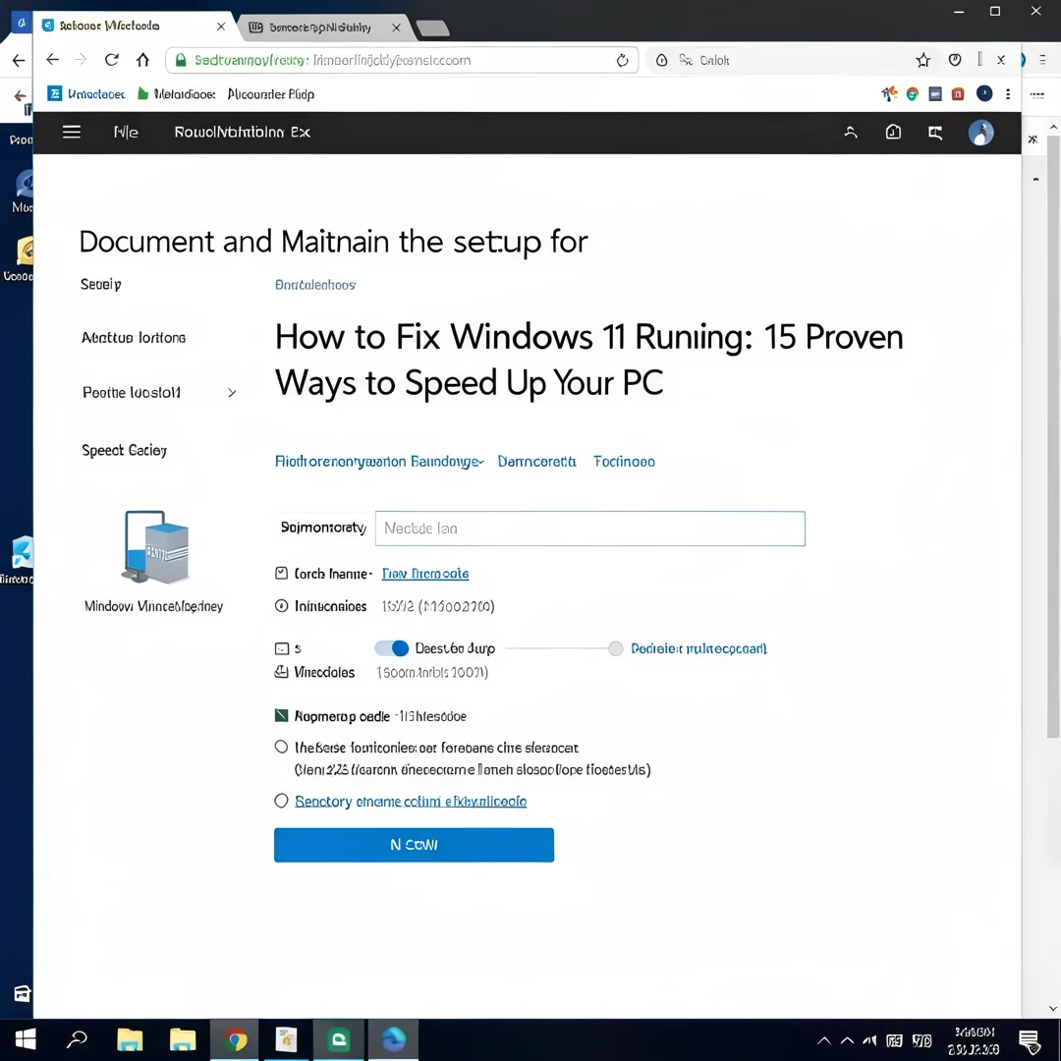Open Edge from the taskbar
1061x1061 pixels.
point(393,1039)
